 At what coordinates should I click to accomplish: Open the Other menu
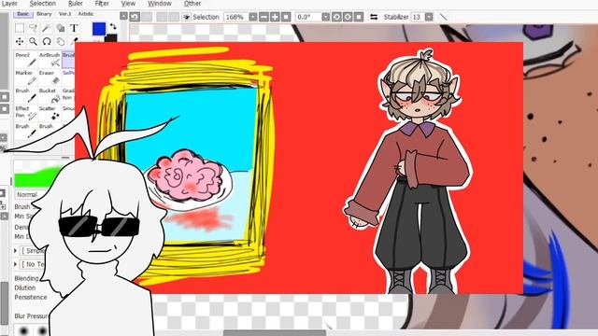coord(192,4)
